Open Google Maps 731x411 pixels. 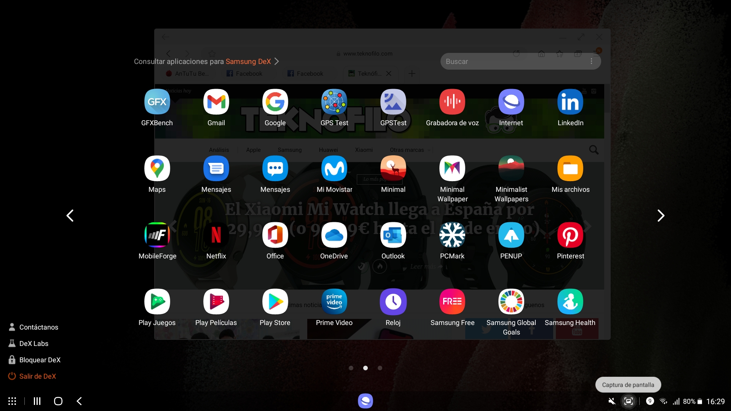157,169
